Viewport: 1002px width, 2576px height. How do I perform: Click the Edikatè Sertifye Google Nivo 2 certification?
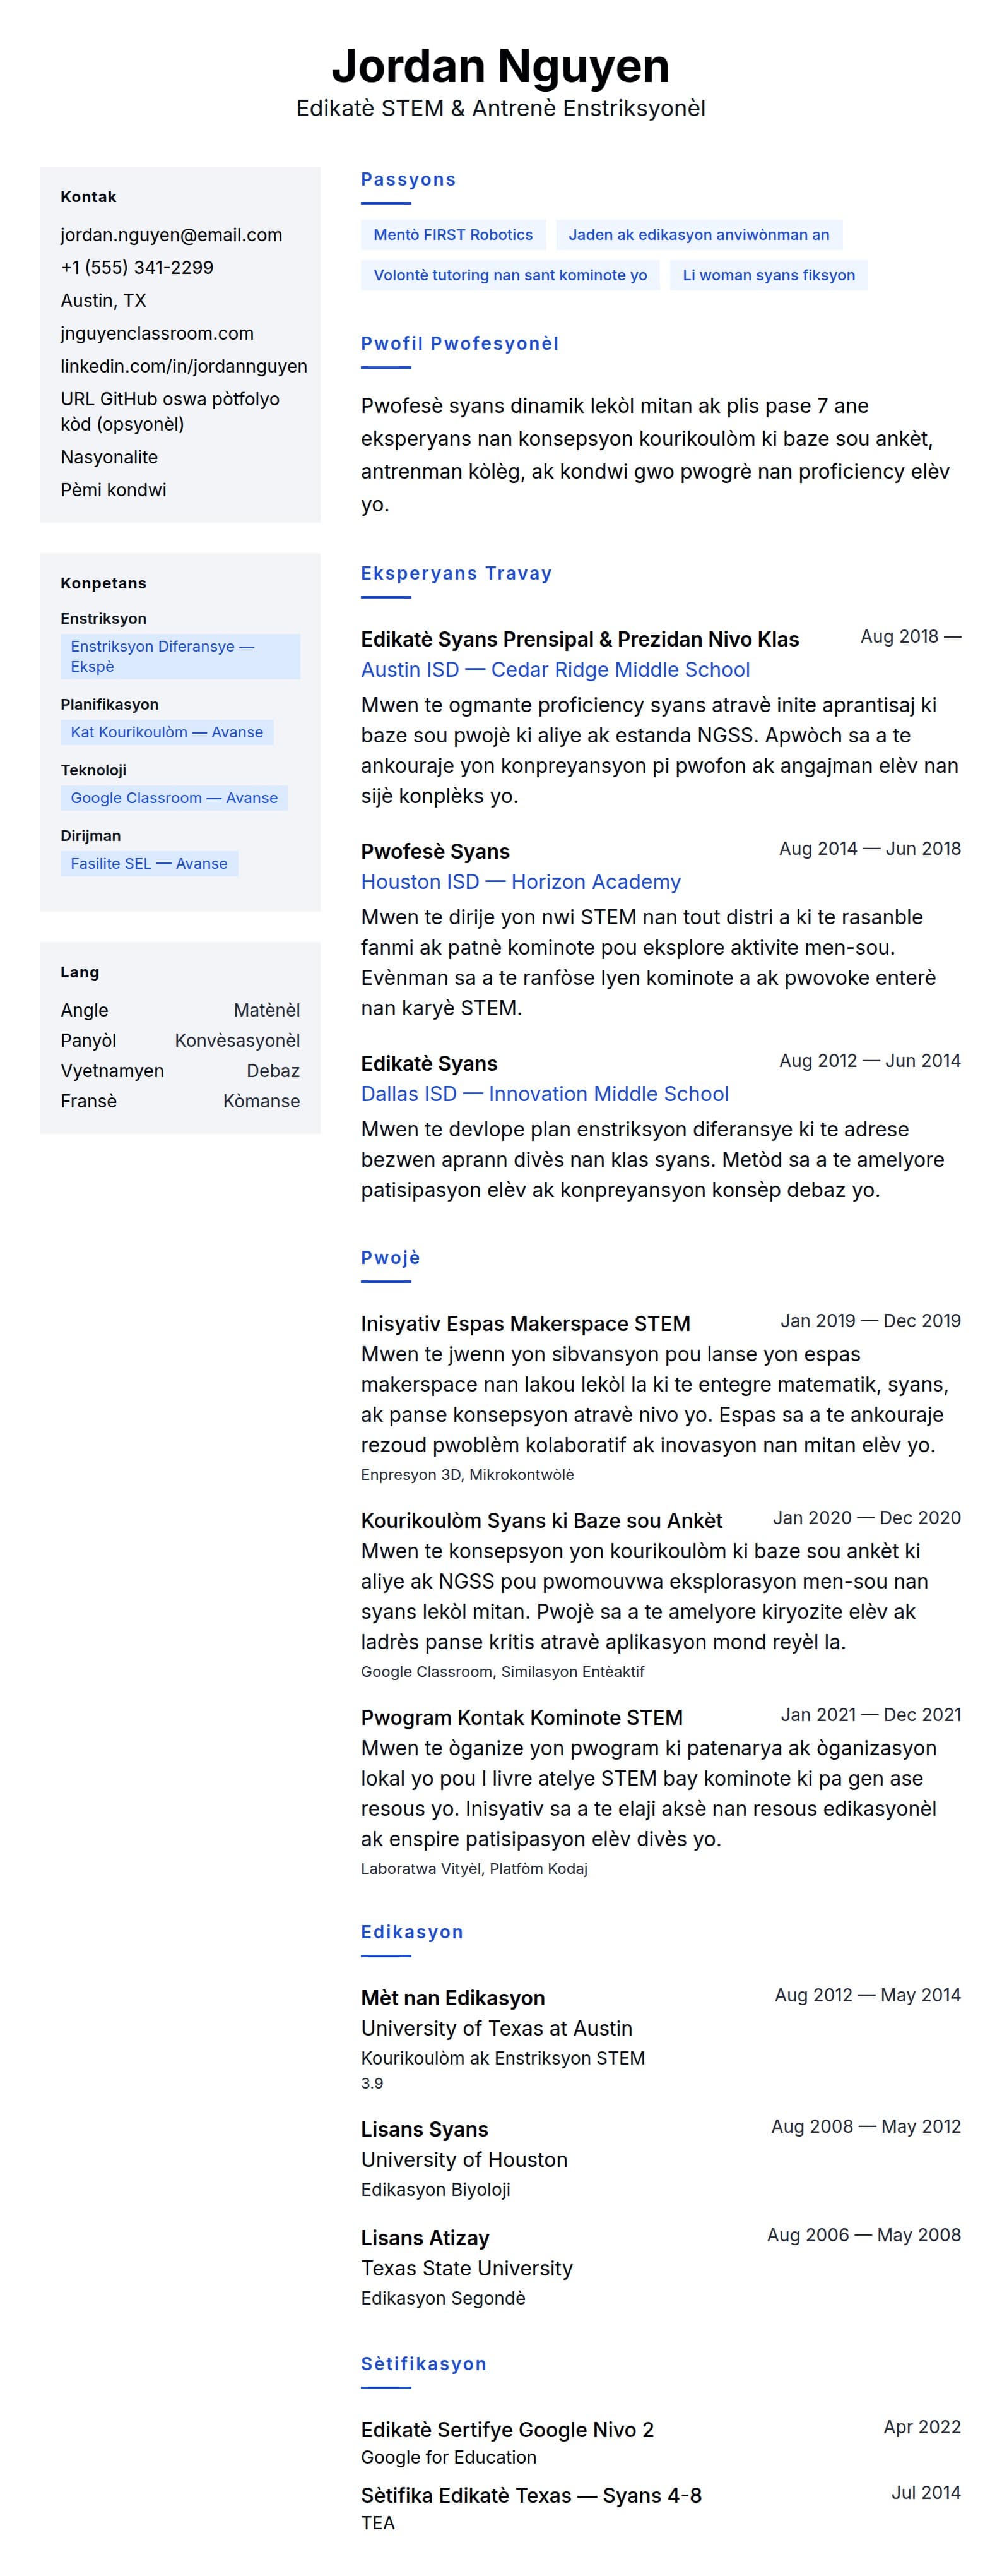coord(507,2430)
